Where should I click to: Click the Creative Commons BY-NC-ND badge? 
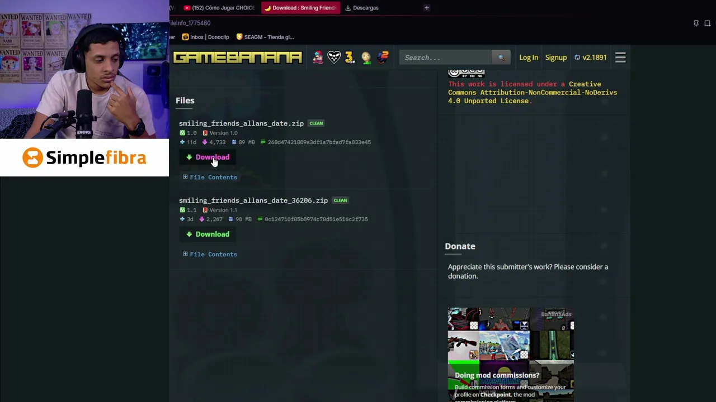[466, 73]
